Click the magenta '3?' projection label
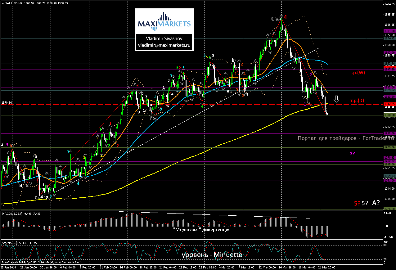 tap(353, 154)
